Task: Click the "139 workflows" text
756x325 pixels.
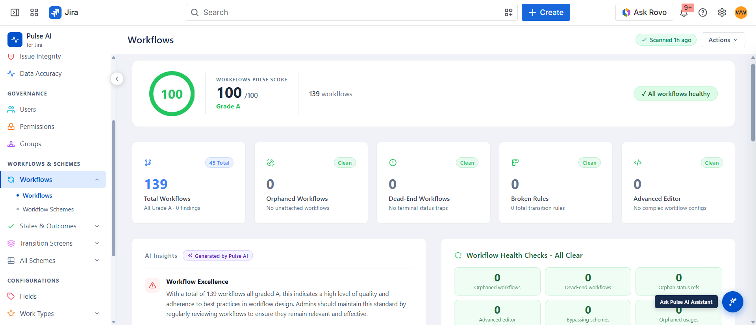Action: [331, 94]
